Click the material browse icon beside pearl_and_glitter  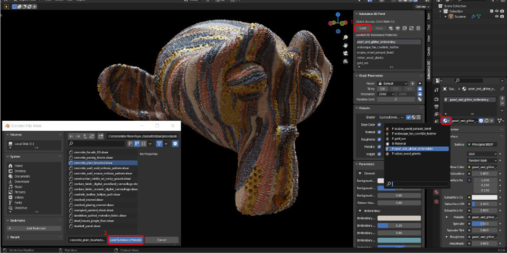pos(446,120)
